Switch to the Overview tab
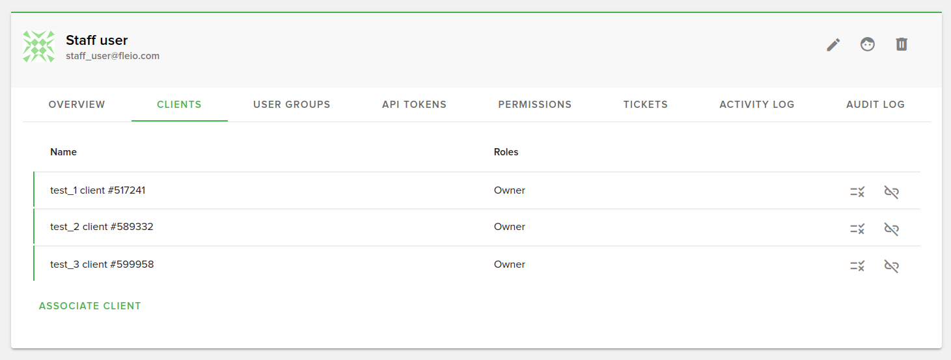The width and height of the screenshot is (951, 360). point(77,105)
